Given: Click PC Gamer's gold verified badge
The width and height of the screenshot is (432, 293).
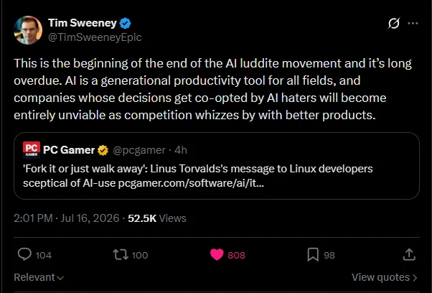Looking at the screenshot, I should 103,150.
